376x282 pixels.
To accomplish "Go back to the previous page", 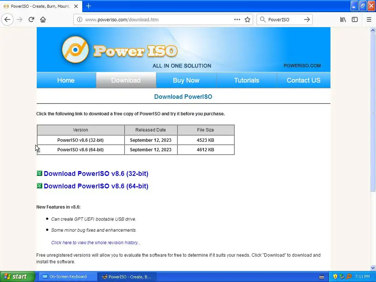I will [7, 19].
